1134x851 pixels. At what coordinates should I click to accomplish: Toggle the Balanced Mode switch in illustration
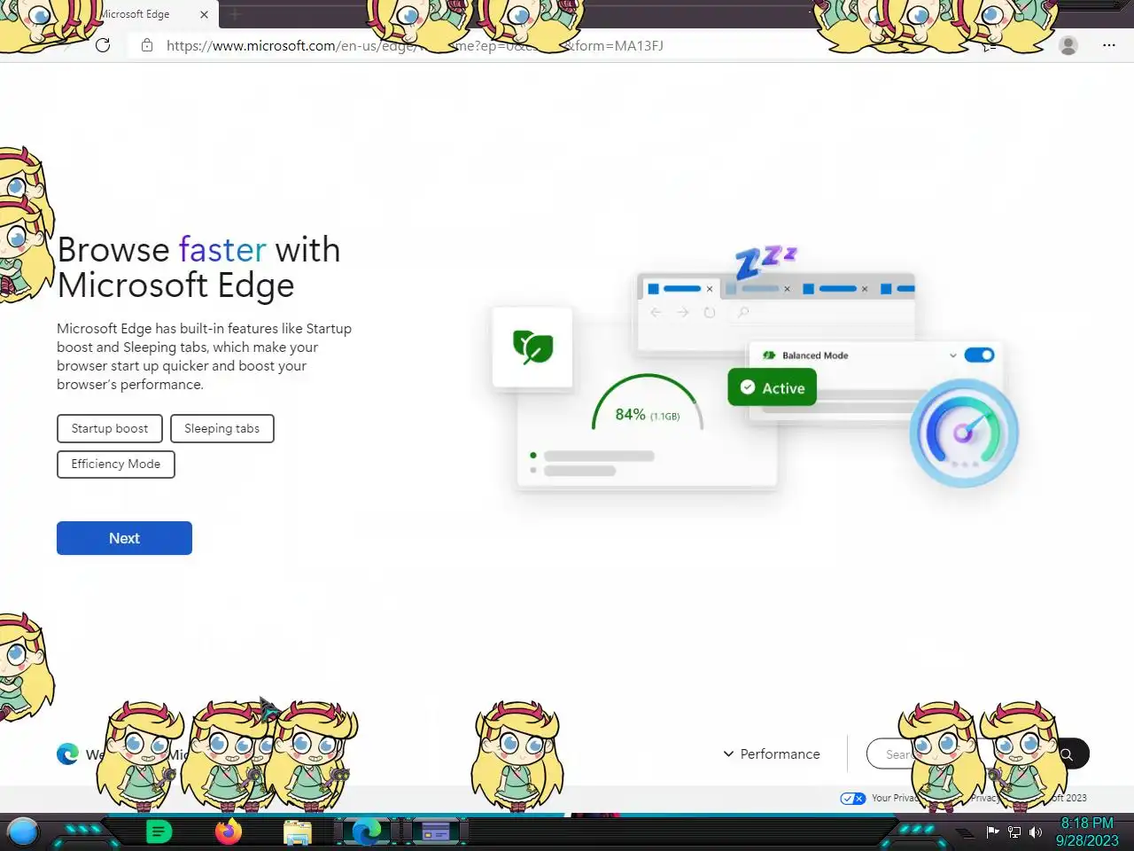point(979,355)
